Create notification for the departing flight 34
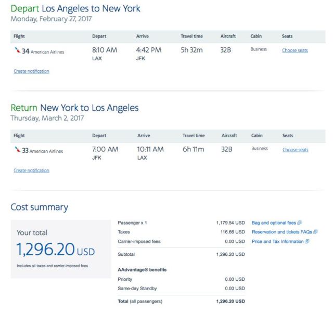This screenshot has height=312, width=333. [31, 71]
